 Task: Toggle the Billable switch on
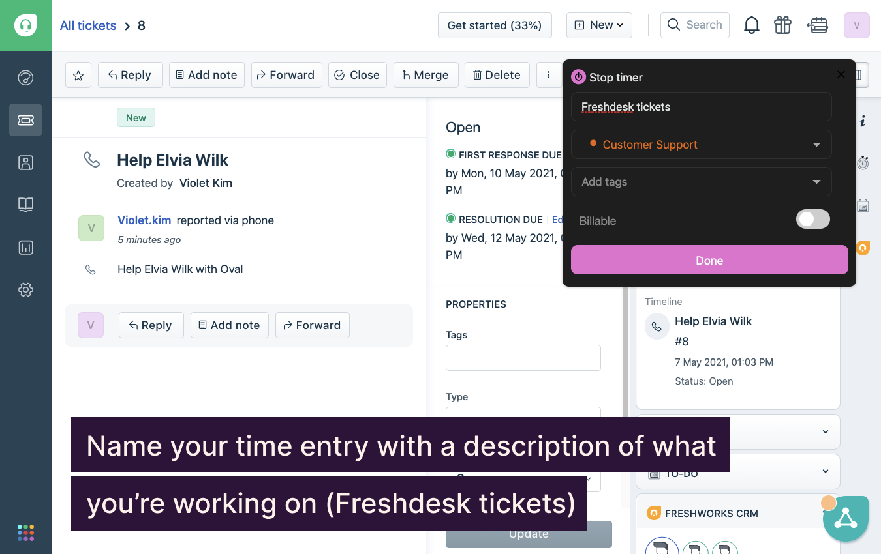pyautogui.click(x=812, y=220)
